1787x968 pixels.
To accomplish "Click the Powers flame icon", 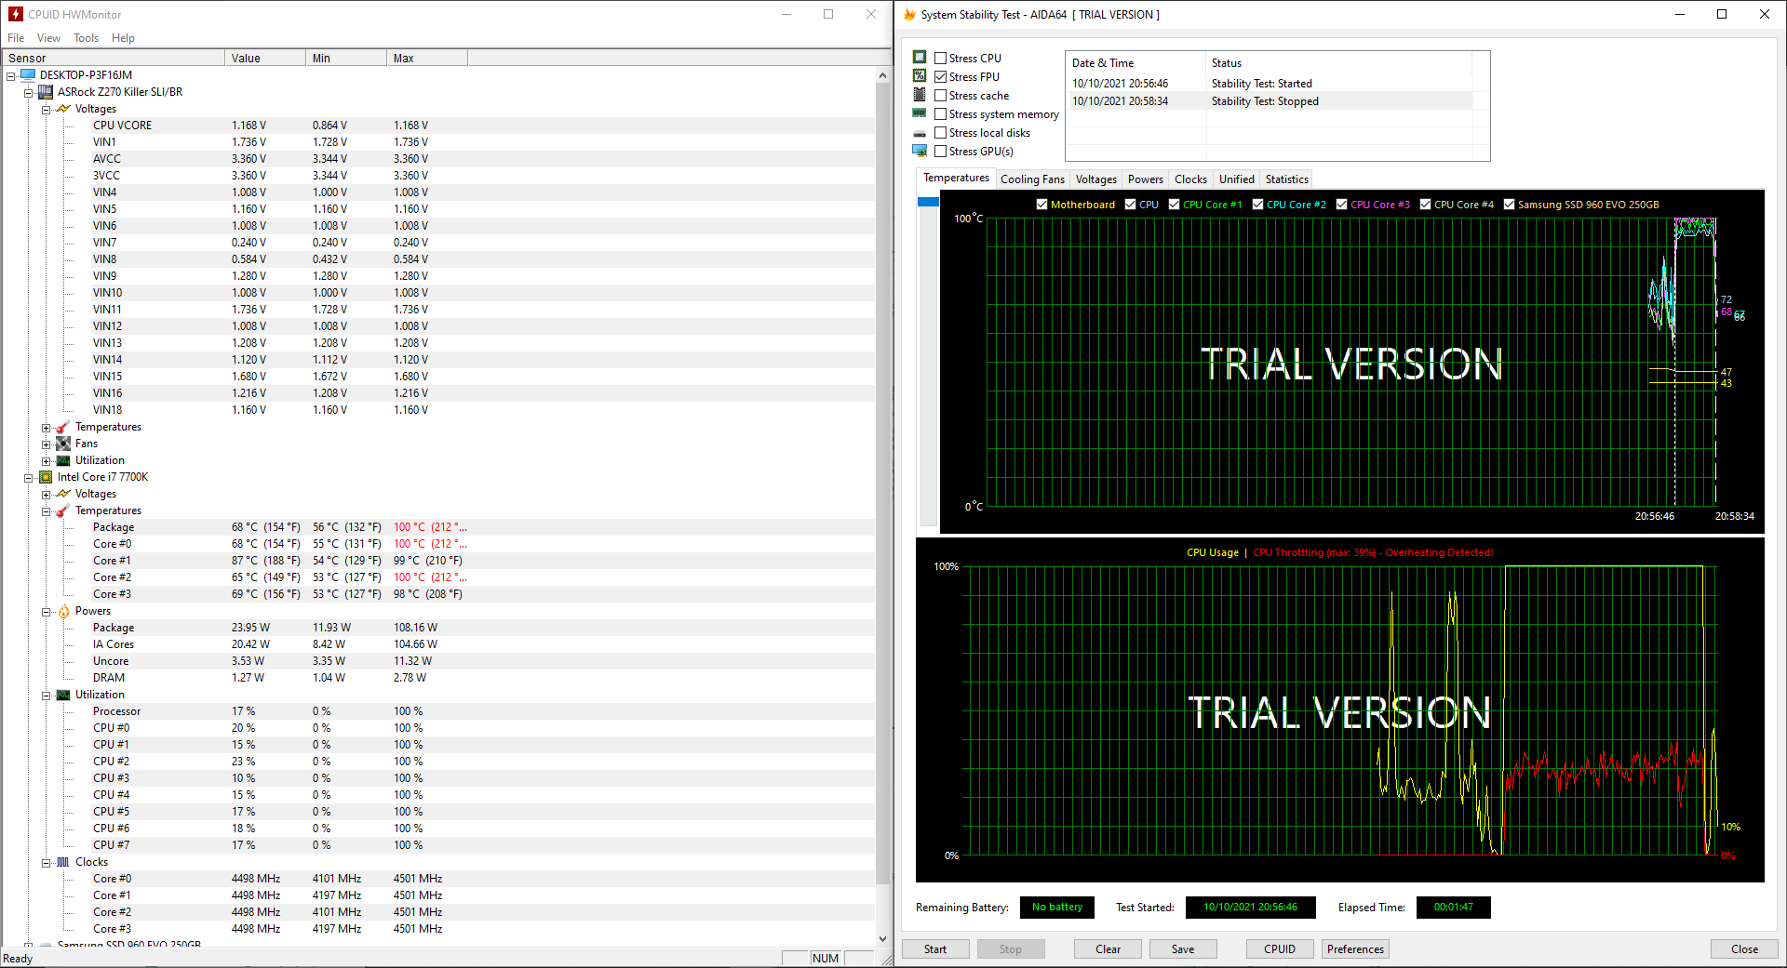I will click(63, 611).
